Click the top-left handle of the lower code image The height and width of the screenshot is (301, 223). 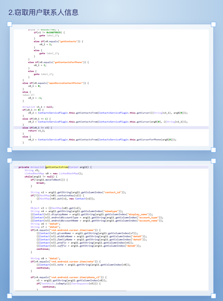tap(10, 161)
